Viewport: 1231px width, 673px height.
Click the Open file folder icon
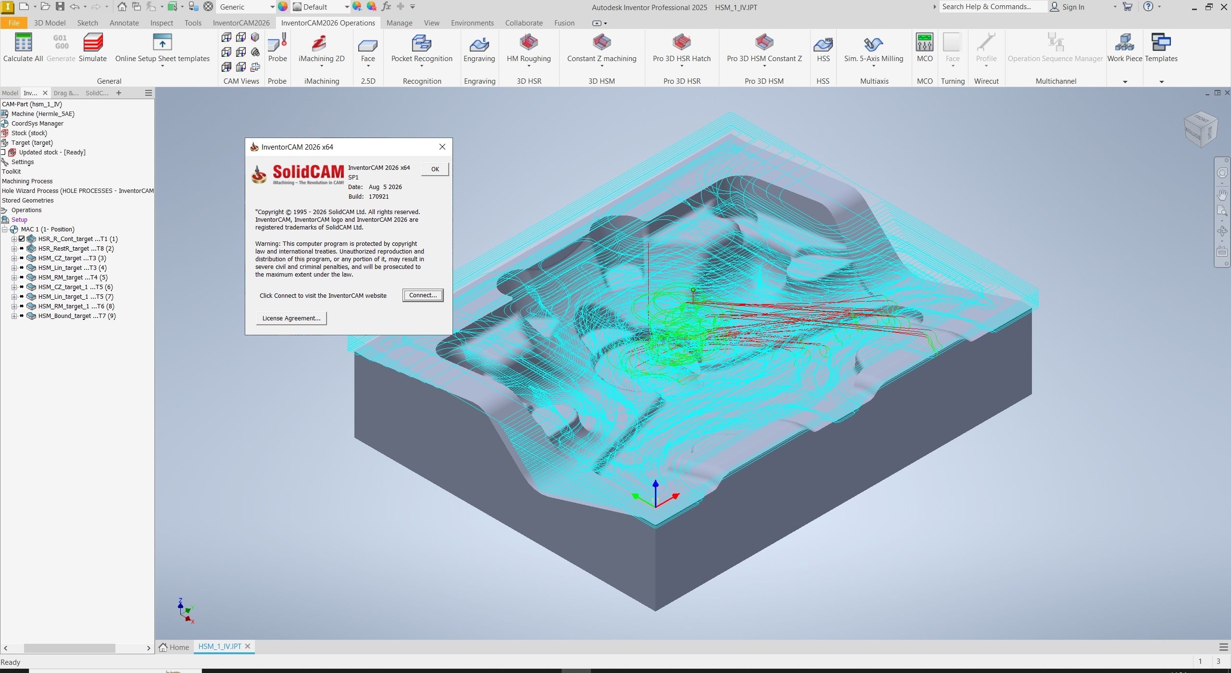click(x=45, y=6)
